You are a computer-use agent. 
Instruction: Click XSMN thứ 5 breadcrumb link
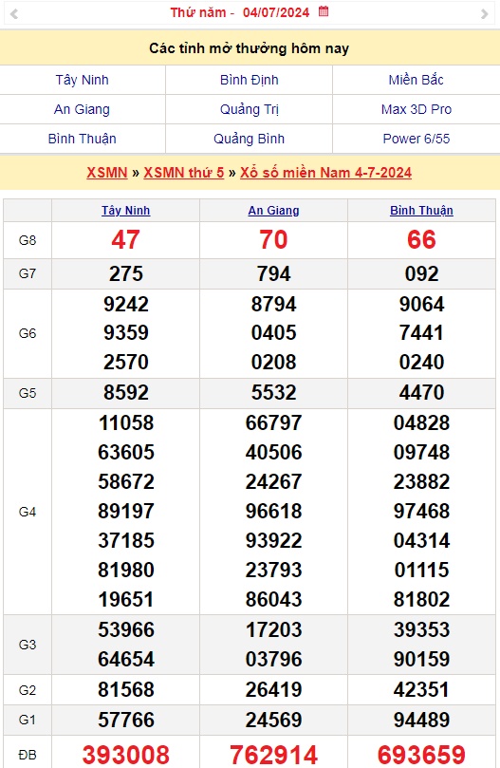184,173
